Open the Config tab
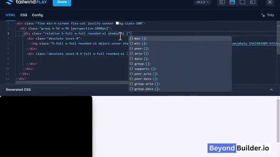 pyautogui.click(x=37, y=15)
